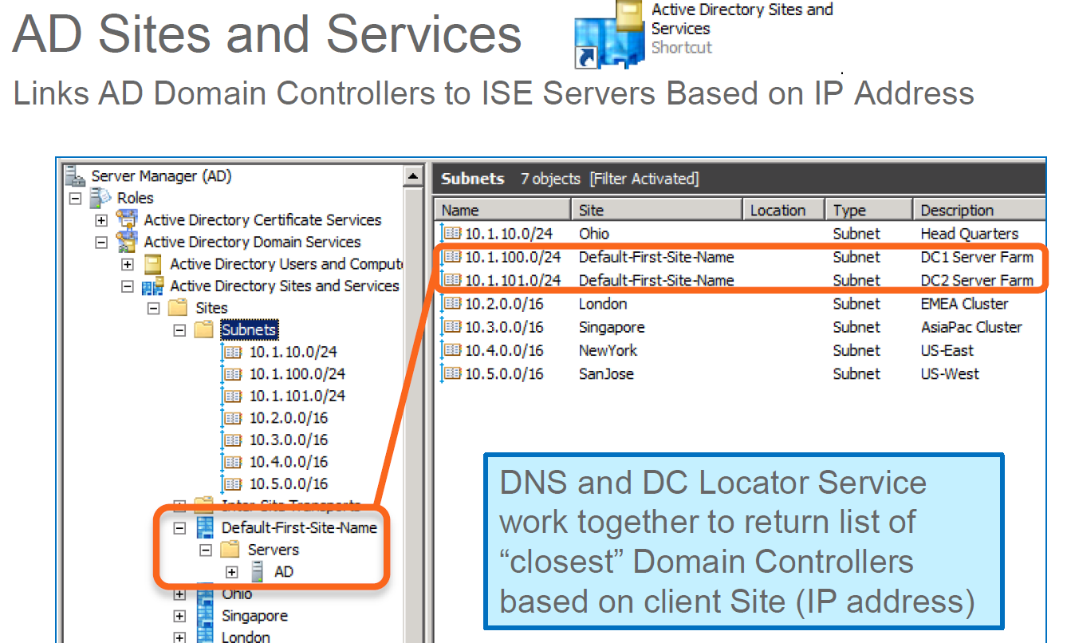Click the Default-First-Site-Name site icon
This screenshot has height=643, width=1067.
click(206, 527)
